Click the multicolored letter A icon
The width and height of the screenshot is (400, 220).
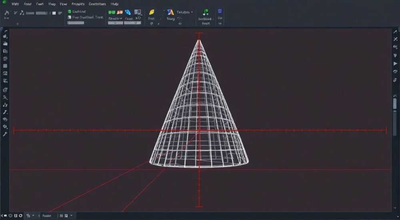click(170, 12)
